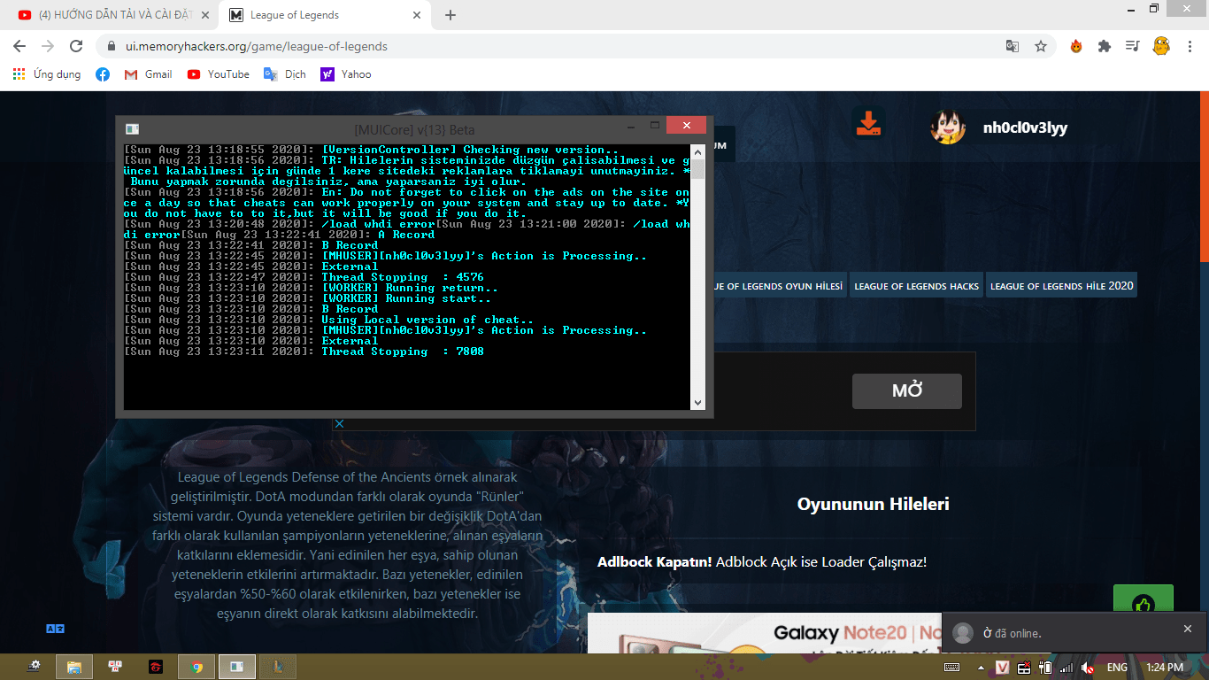Screen dimensions: 1209x680
Task: Open the Facebook bookmark icon
Action: coord(103,74)
